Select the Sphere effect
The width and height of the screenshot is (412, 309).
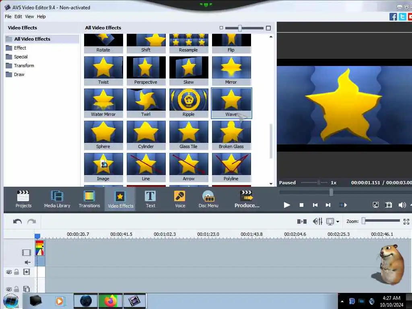coord(103,135)
